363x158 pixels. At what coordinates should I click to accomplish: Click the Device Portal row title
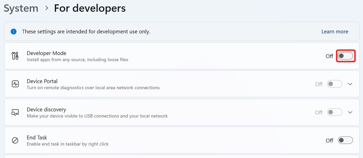(42, 81)
